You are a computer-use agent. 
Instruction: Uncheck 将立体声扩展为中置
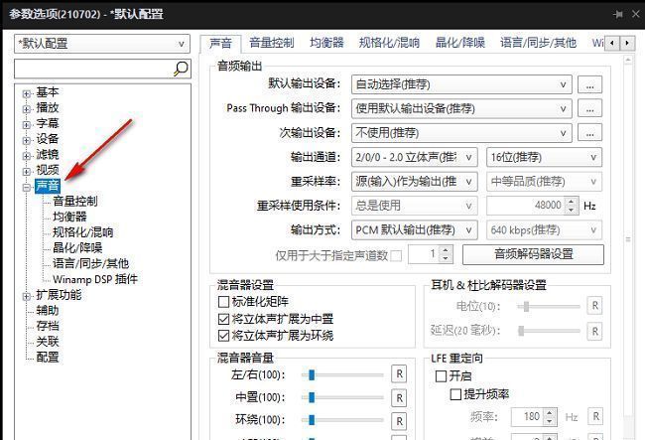point(223,319)
